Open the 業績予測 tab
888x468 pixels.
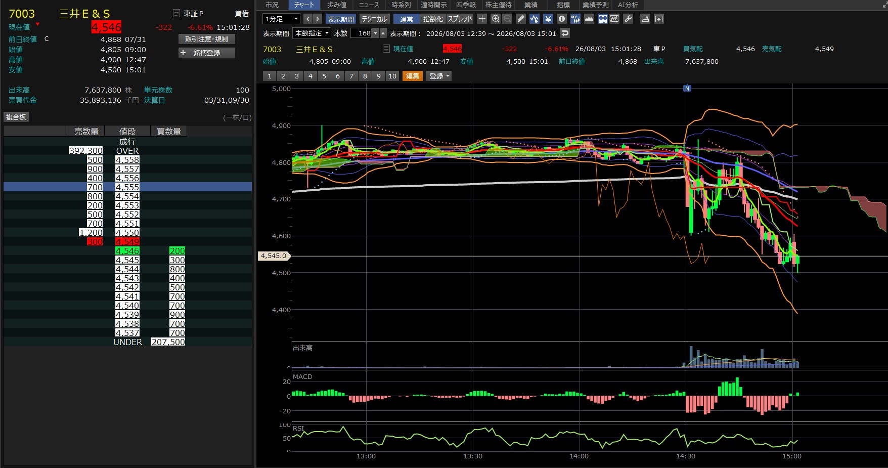pos(595,5)
